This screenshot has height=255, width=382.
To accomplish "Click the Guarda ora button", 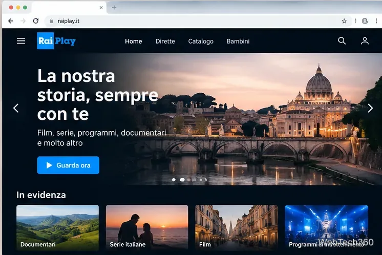I will coord(68,165).
